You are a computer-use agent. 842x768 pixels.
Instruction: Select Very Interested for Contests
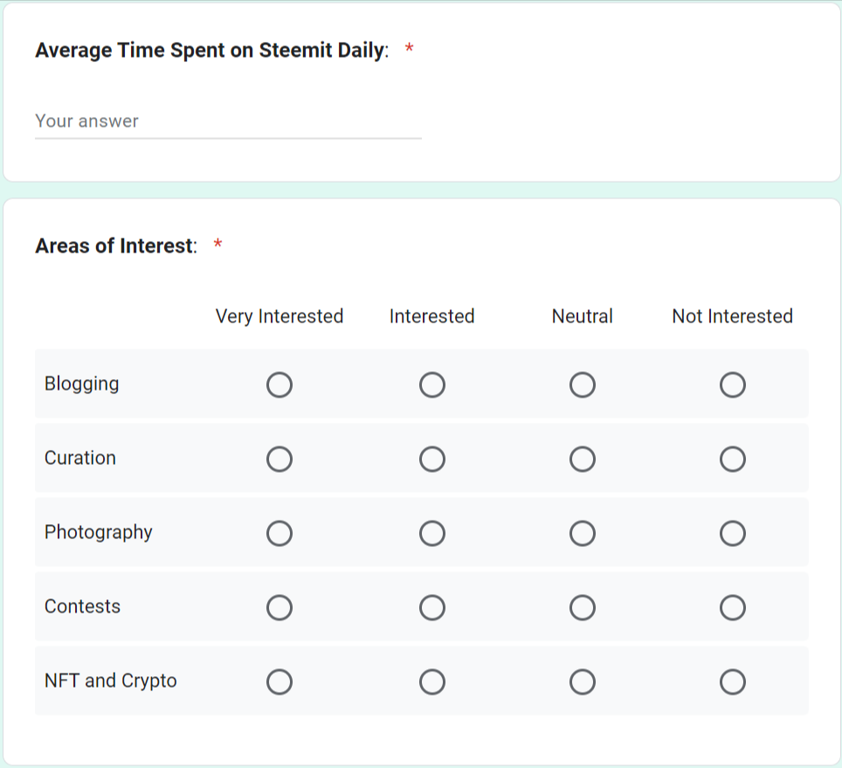(x=280, y=607)
